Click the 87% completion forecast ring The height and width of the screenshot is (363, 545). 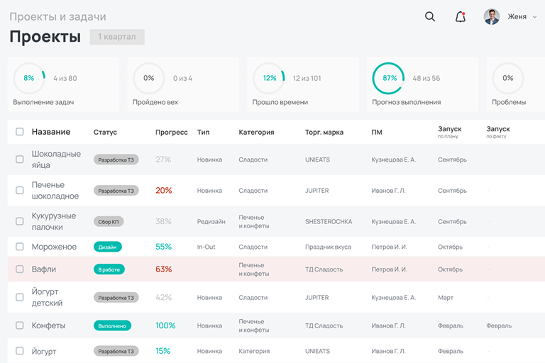pyautogui.click(x=389, y=79)
